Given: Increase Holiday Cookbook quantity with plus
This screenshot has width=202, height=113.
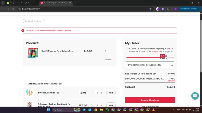Looking at the screenshot, I should (x=101, y=105).
